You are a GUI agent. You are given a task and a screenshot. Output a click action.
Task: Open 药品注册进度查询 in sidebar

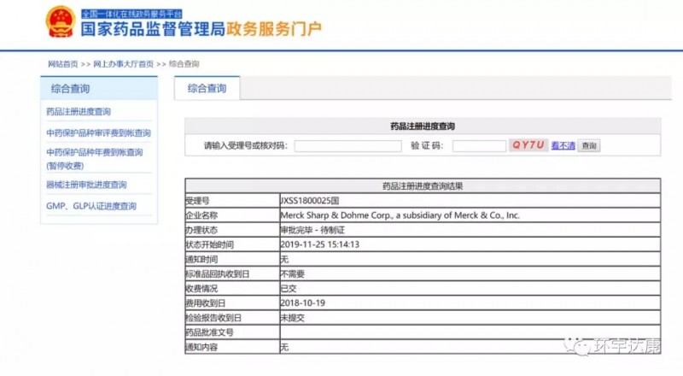79,112
